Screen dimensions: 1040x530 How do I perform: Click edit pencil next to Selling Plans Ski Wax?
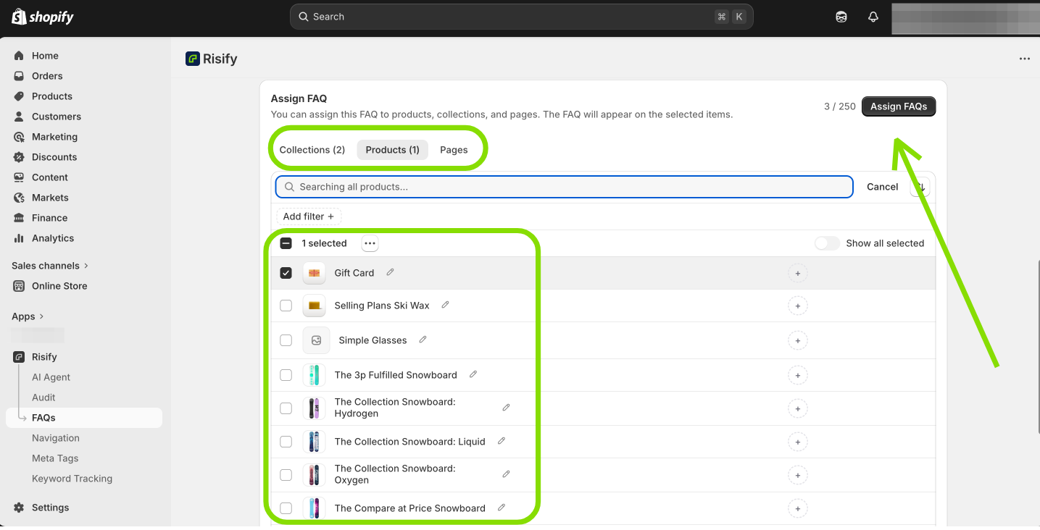point(445,305)
